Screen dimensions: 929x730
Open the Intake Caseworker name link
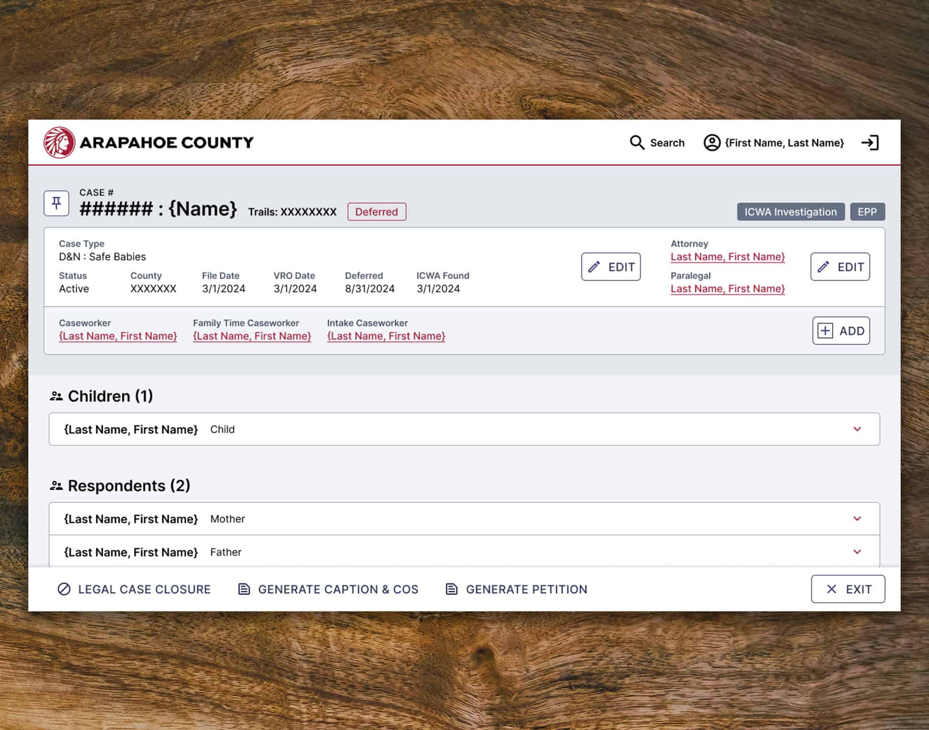click(386, 336)
